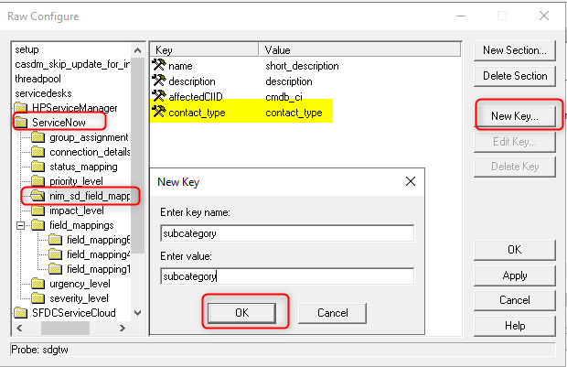Viewport: 567px width, 367px height.
Task: Click the hammer icon beside name key
Action: pos(159,65)
